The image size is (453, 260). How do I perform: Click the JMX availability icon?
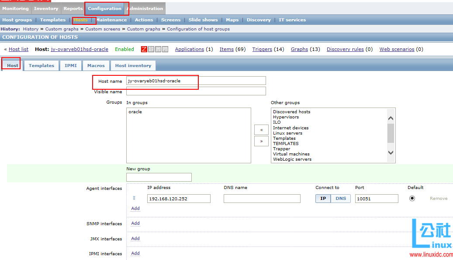[158, 49]
